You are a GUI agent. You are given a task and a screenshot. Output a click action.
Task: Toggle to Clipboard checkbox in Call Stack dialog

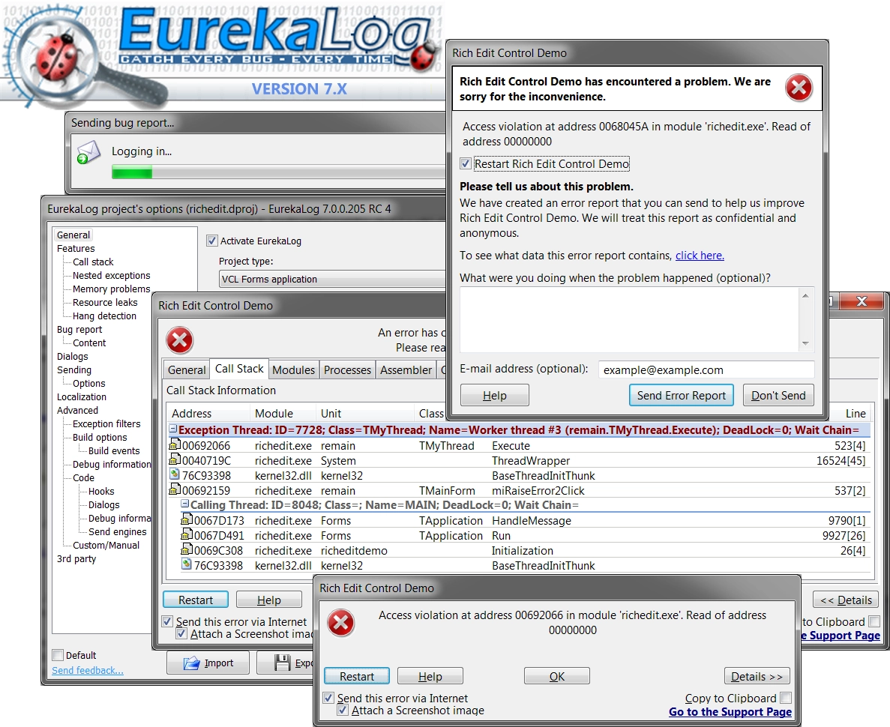tap(874, 621)
